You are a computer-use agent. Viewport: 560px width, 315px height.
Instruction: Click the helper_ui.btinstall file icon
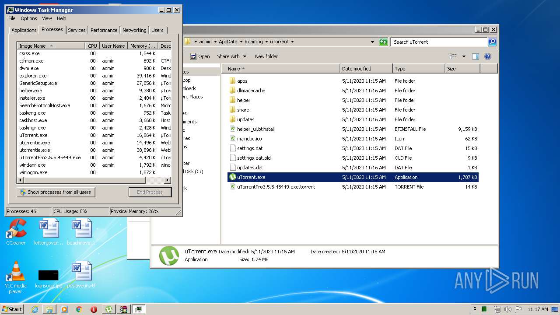[x=232, y=129]
